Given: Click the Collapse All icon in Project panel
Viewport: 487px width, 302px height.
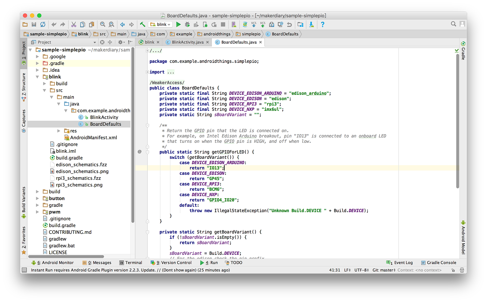Looking at the screenshot, I should [110, 42].
